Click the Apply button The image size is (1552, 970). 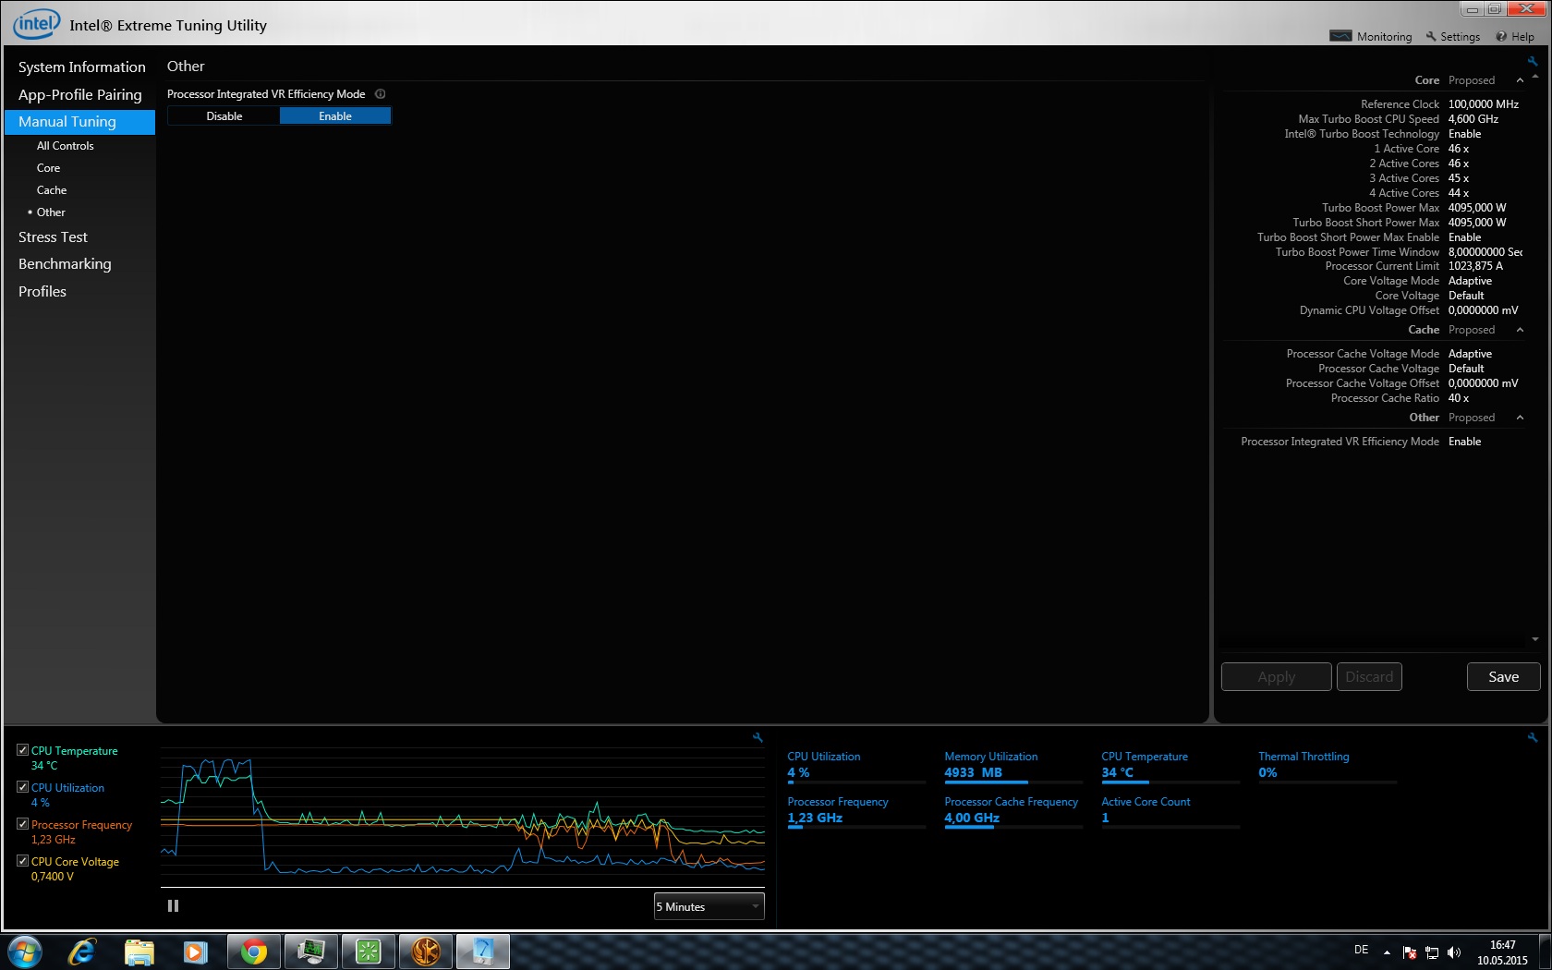pos(1277,677)
